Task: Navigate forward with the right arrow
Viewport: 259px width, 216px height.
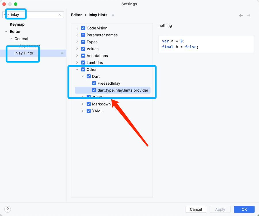Action: point(249,15)
